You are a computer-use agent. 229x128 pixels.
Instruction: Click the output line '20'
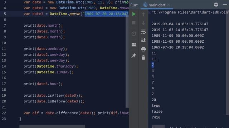click(154, 100)
